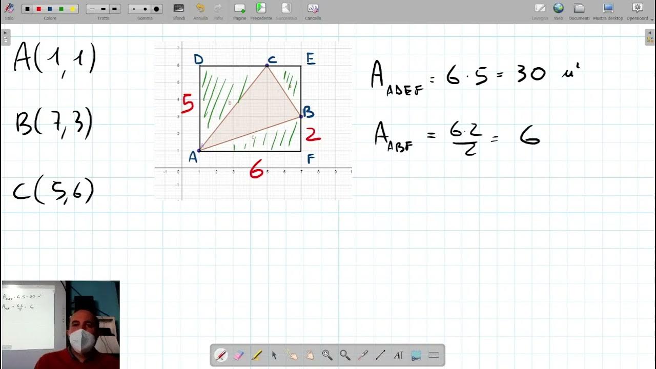Select the pen tool in the bottom palette
The height and width of the screenshot is (369, 656).
point(221,355)
